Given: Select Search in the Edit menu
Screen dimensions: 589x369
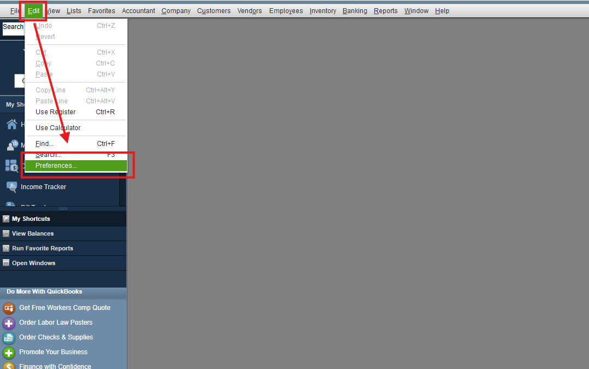Looking at the screenshot, I should (76, 155).
